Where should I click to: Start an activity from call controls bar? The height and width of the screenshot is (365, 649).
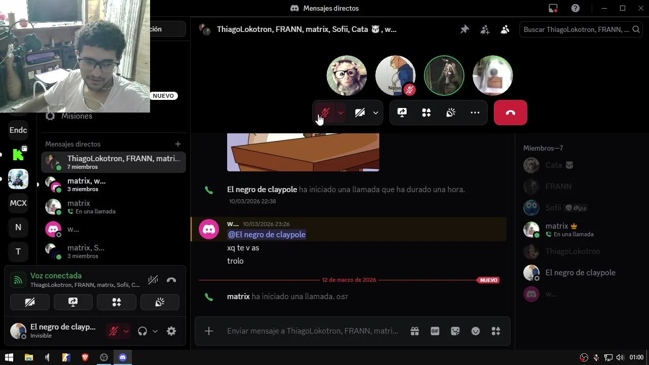tap(426, 113)
